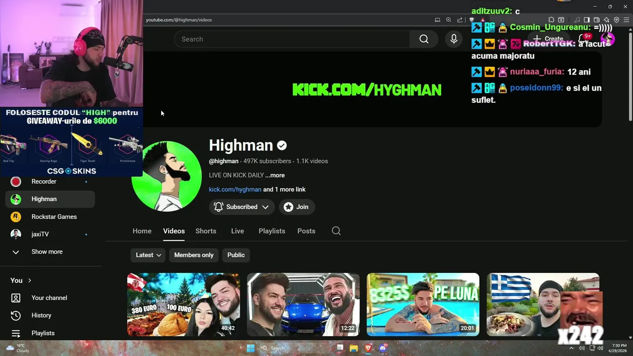Expand subscriptions with Show more
The width and height of the screenshot is (633, 356).
coord(50,252)
